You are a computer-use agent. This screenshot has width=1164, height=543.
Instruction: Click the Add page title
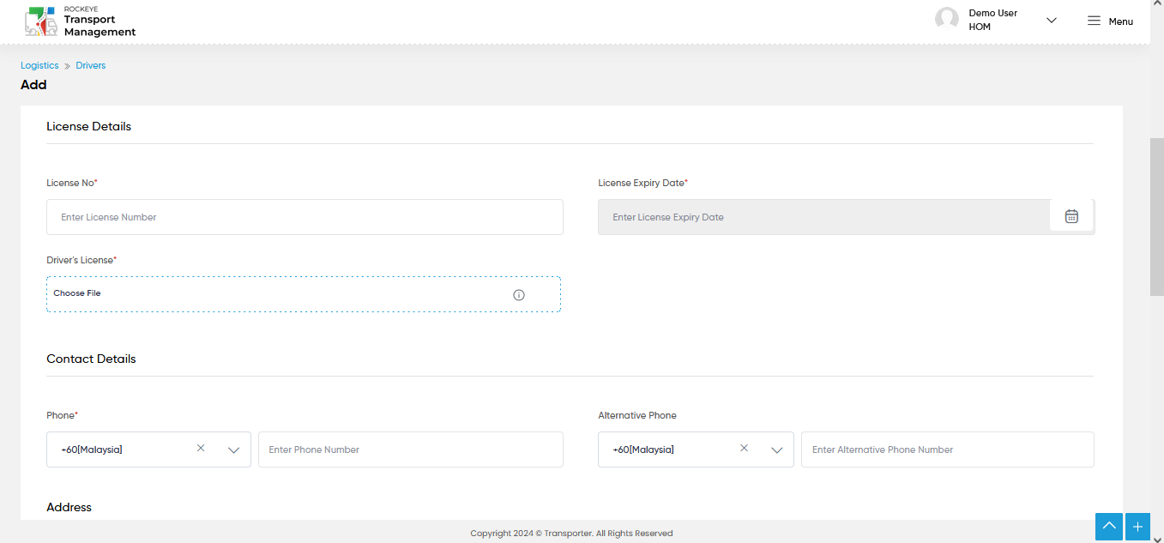33,85
